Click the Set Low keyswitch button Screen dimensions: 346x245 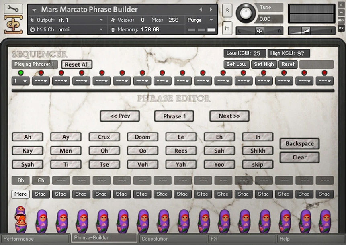click(x=237, y=64)
